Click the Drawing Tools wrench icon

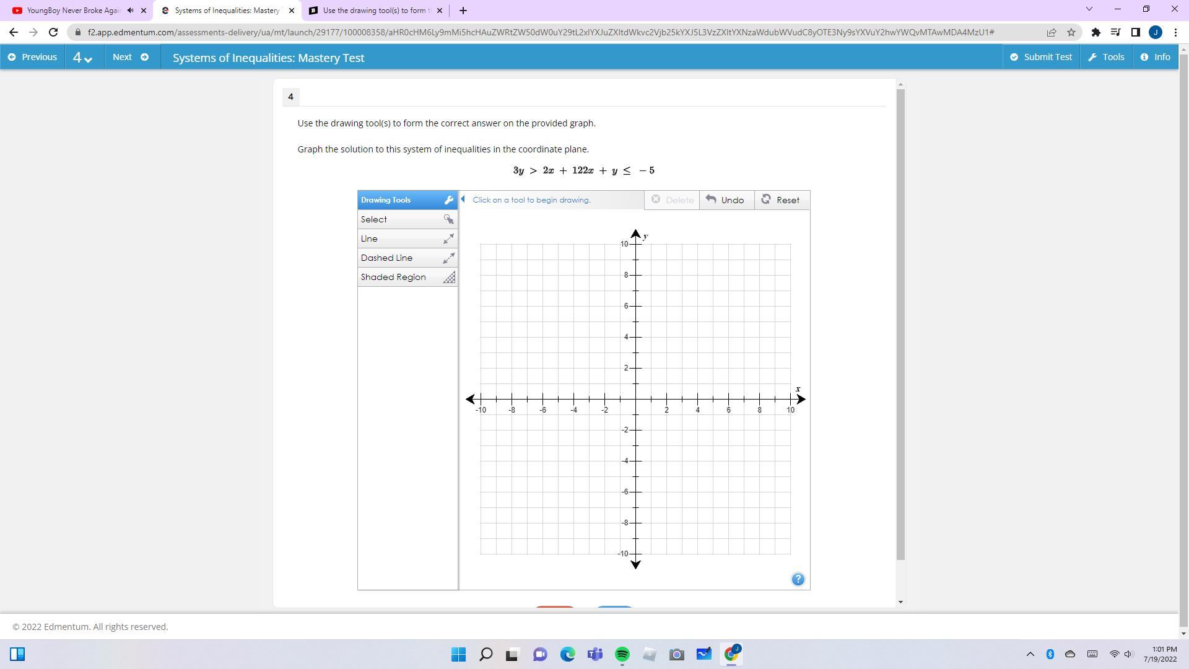point(449,200)
